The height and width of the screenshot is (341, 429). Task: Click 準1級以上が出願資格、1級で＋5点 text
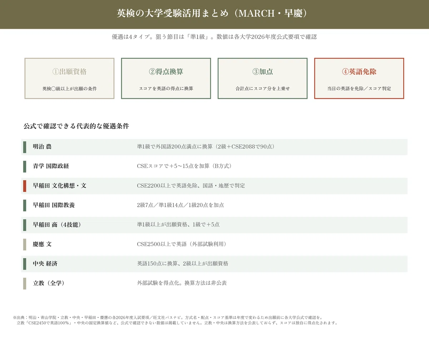click(x=178, y=225)
